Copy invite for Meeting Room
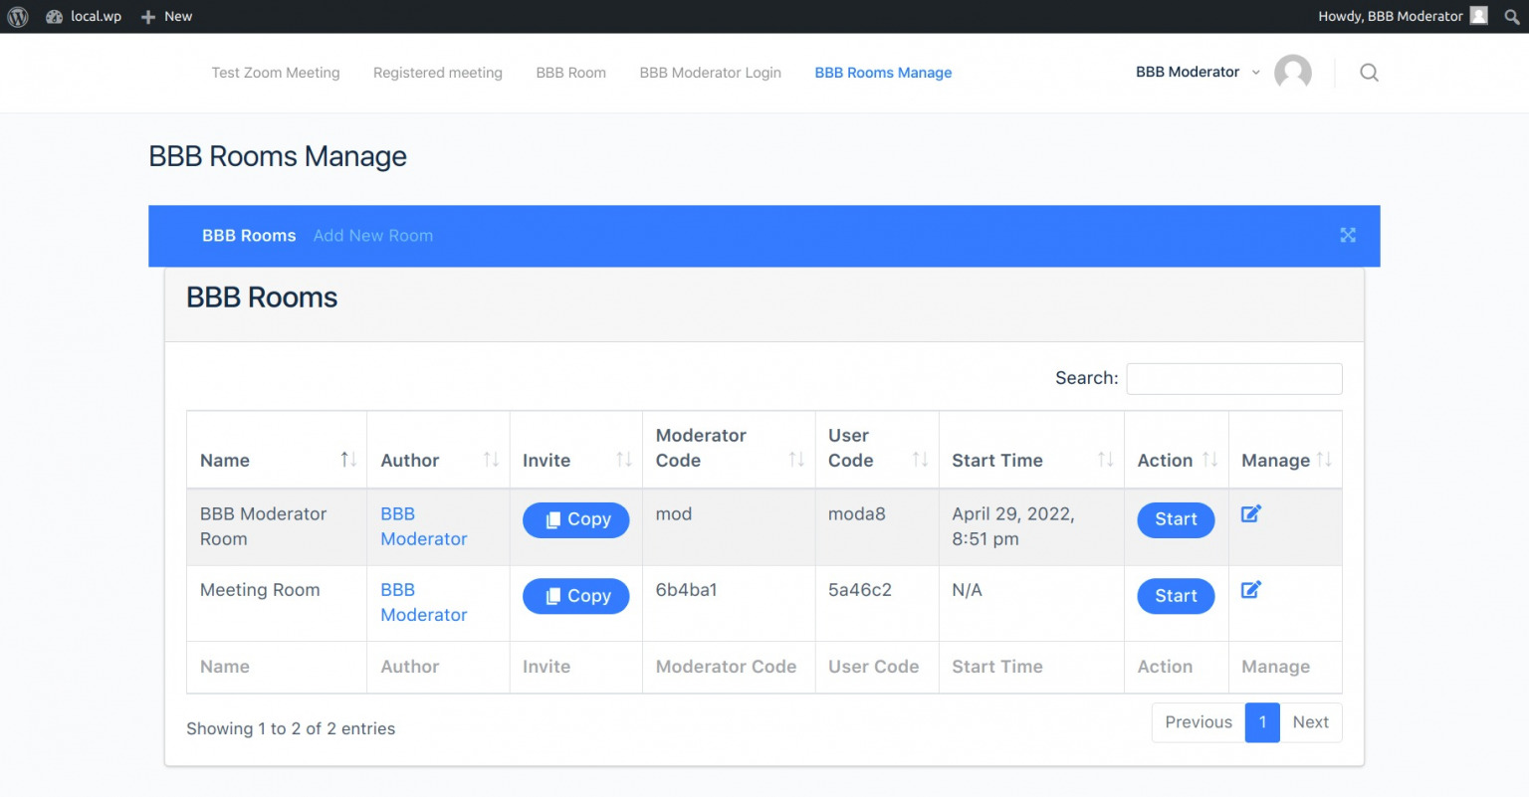This screenshot has height=797, width=1529. 576,596
